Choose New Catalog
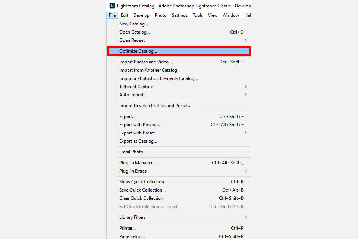 coord(134,24)
